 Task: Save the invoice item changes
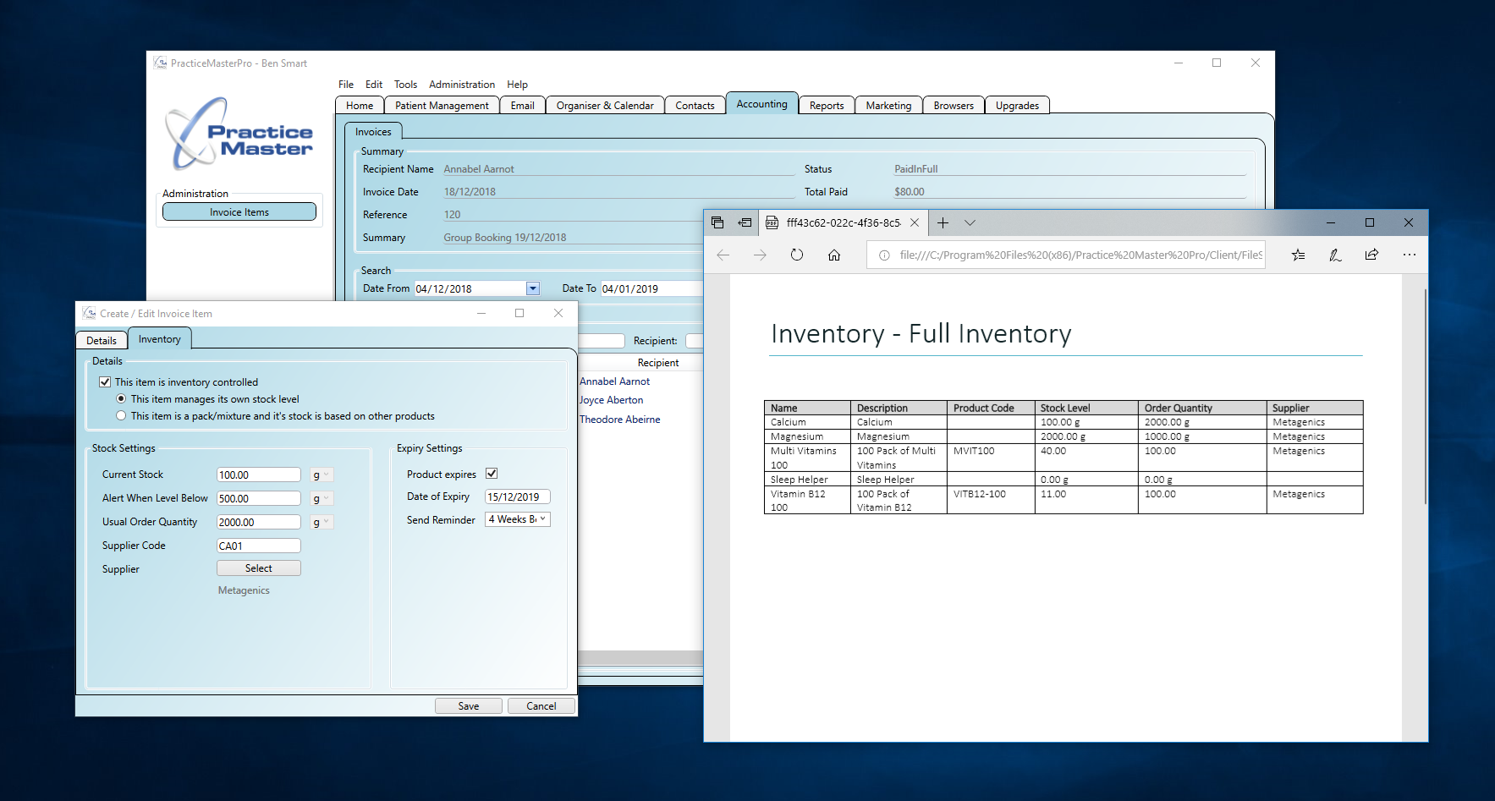[468, 705]
